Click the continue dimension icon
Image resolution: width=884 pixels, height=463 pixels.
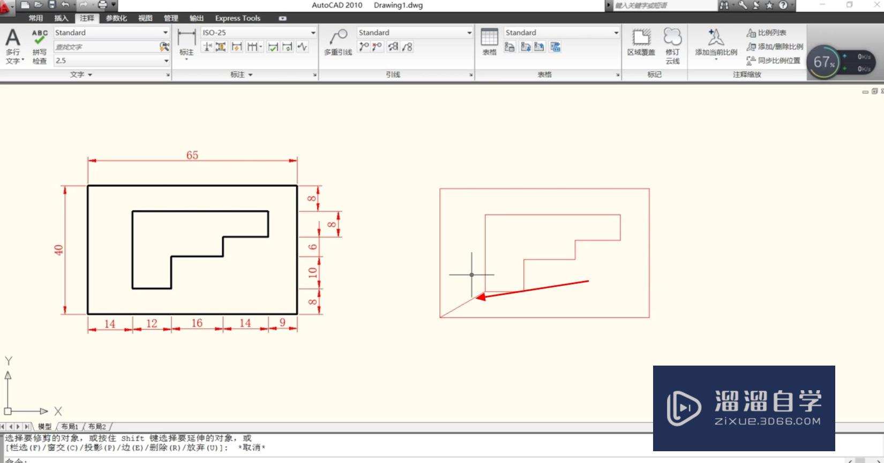coord(252,47)
